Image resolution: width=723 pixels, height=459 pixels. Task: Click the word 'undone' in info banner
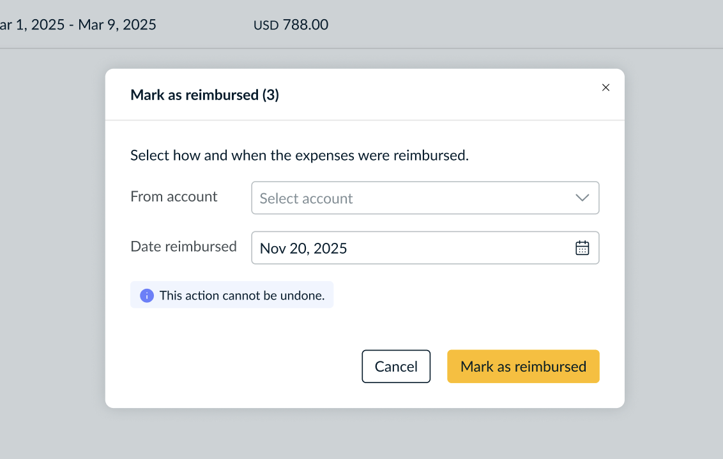pos(305,296)
